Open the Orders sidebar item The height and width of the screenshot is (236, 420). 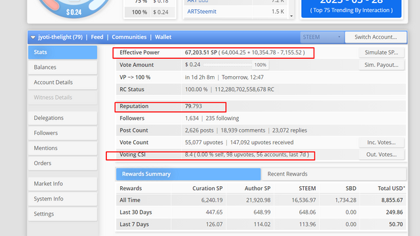63,163
